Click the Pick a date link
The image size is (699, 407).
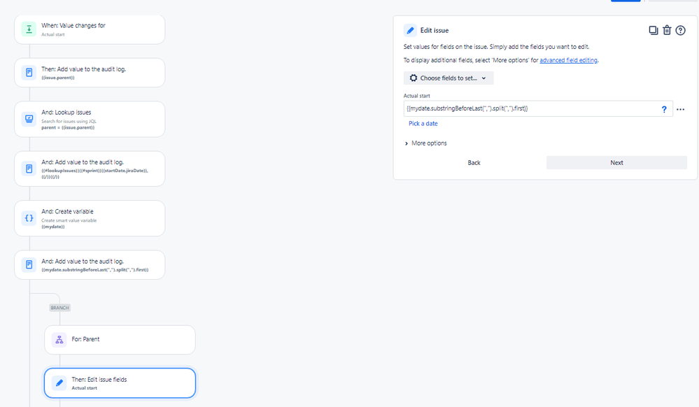(423, 124)
